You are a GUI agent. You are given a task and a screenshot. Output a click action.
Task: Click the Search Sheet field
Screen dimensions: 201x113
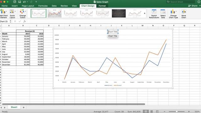pos(181,2)
